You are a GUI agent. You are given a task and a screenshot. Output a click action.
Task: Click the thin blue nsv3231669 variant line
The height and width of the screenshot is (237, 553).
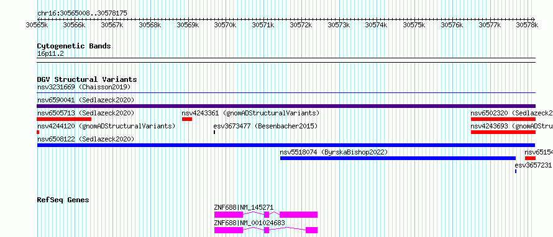coord(286,93)
